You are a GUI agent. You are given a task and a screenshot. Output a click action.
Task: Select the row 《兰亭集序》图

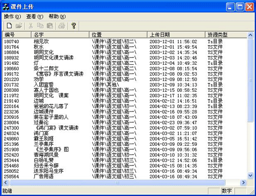click(x=125, y=149)
